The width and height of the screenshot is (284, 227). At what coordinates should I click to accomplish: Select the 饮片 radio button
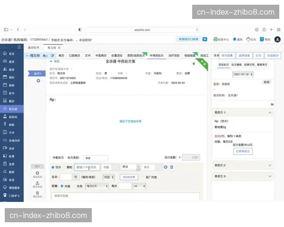coord(53,167)
